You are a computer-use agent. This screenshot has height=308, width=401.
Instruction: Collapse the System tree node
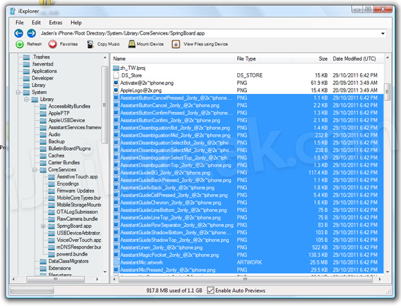(18, 93)
